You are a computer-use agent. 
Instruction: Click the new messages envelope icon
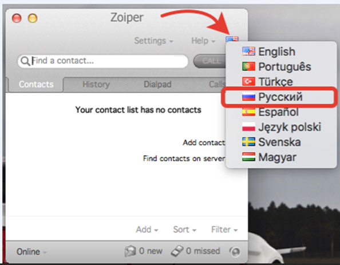pyautogui.click(x=130, y=251)
